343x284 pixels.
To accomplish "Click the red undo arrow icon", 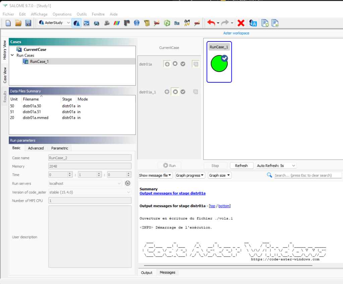I will 211,23.
